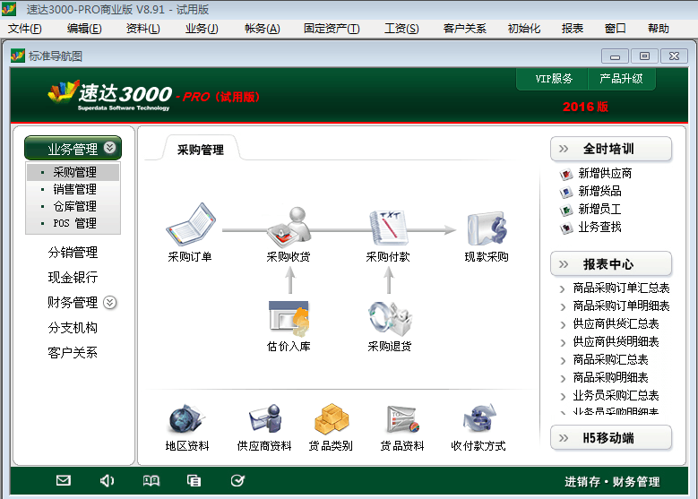Open the 固定资产(T) menu
This screenshot has width=698, height=499.
(x=332, y=29)
